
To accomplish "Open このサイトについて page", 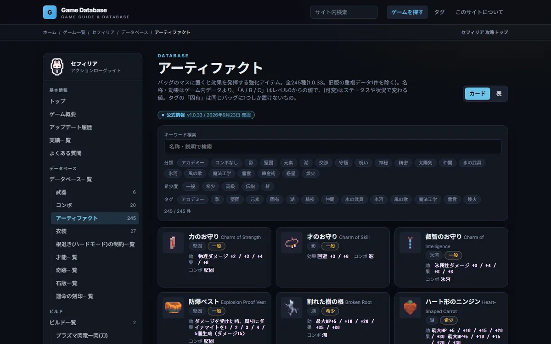I will pyautogui.click(x=479, y=12).
